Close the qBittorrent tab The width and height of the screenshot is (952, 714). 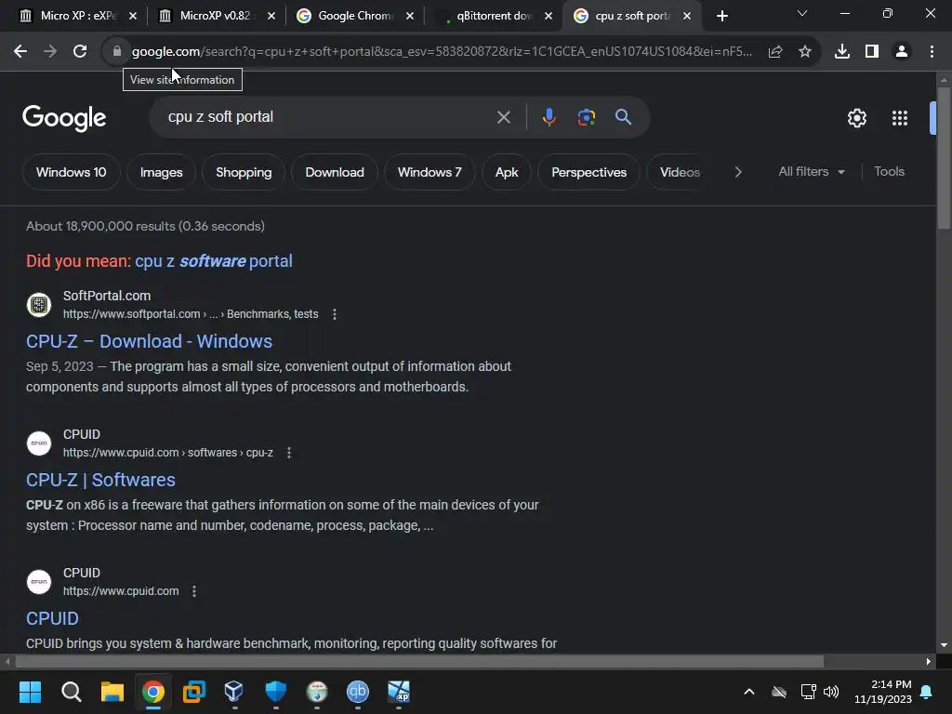point(549,16)
